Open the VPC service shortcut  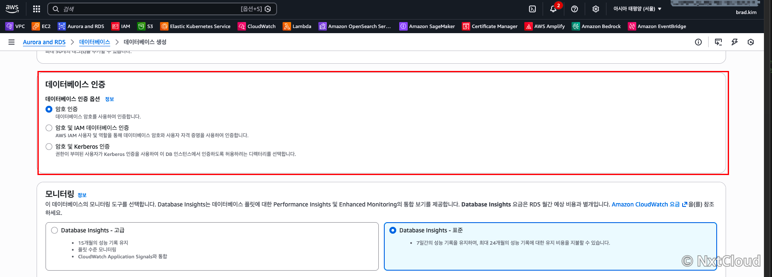coord(15,26)
